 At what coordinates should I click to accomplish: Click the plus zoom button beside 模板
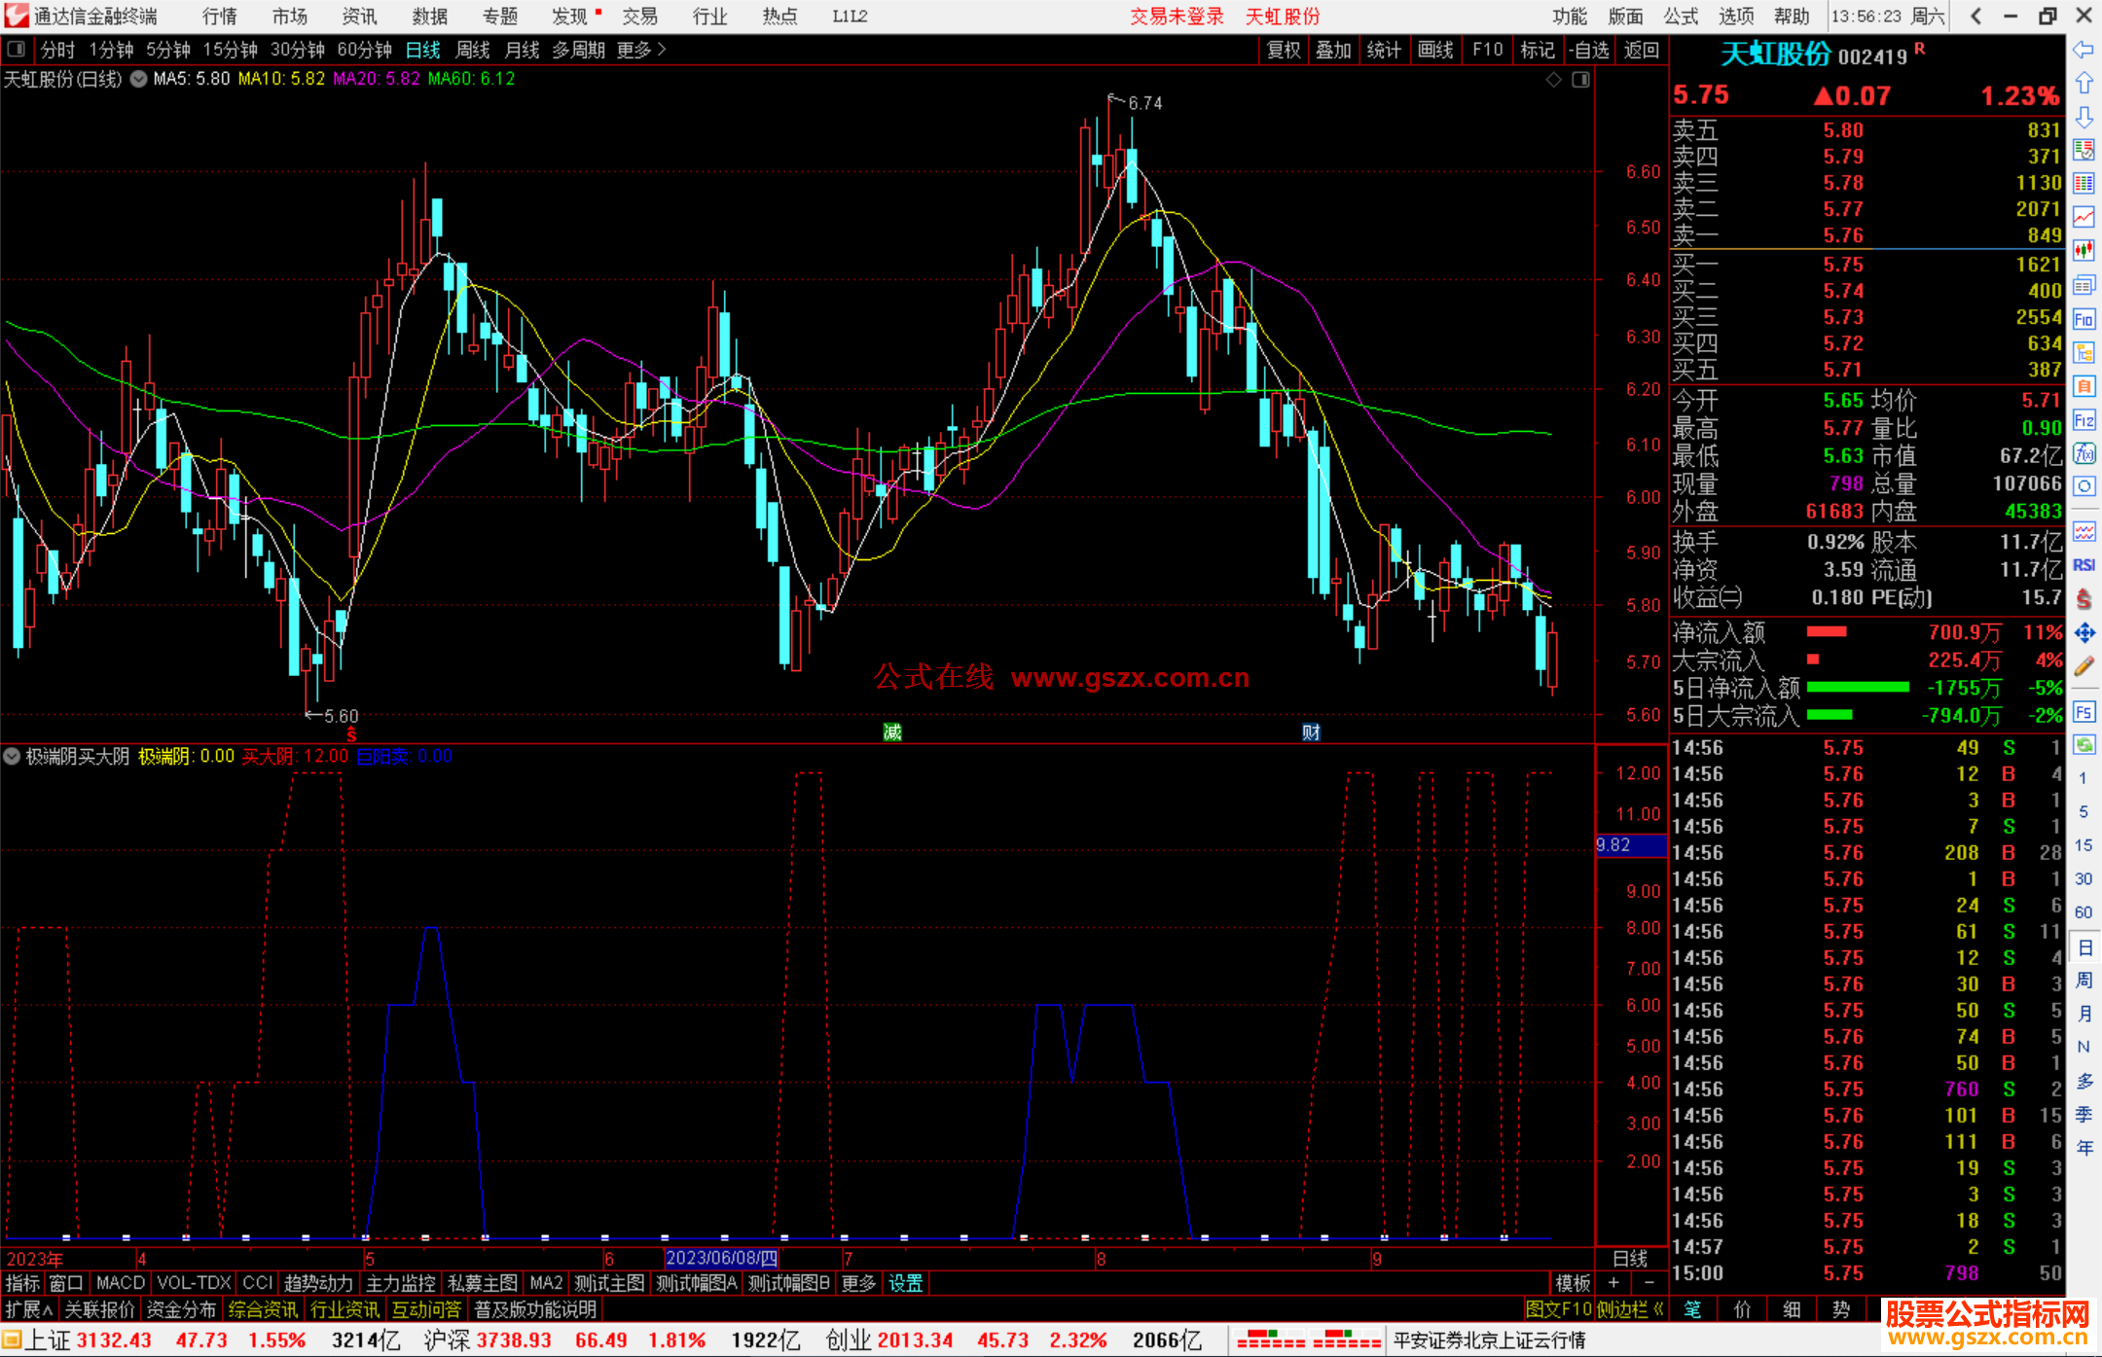(1613, 1283)
